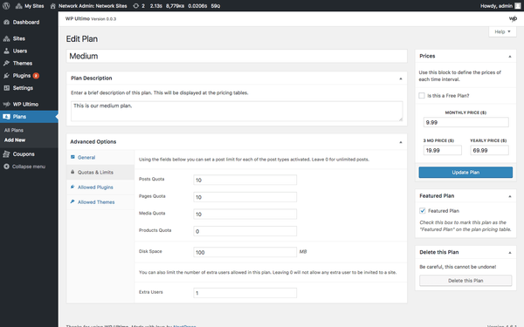Click admin avatar in top bar
The height and width of the screenshot is (327, 524).
click(x=518, y=6)
